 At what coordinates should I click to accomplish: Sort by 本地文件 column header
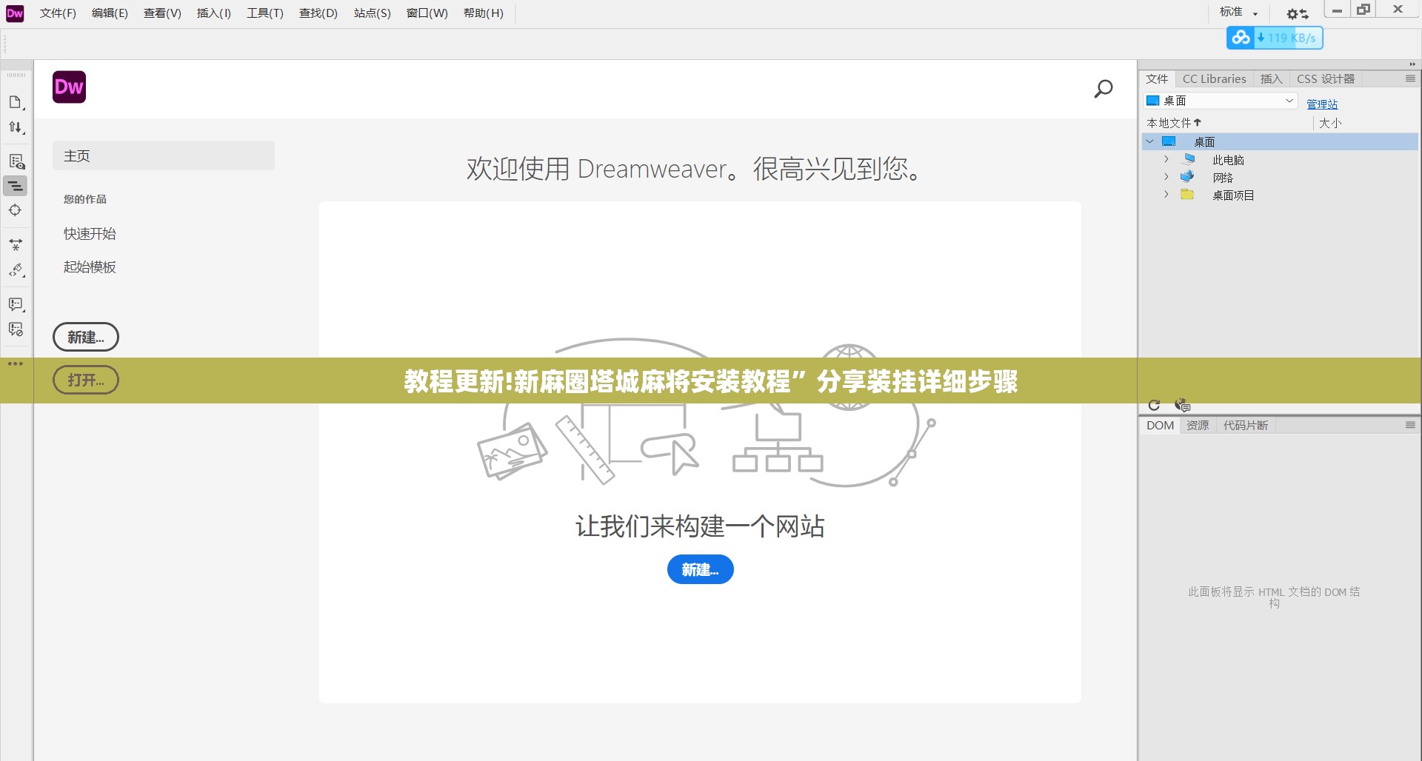[1174, 123]
